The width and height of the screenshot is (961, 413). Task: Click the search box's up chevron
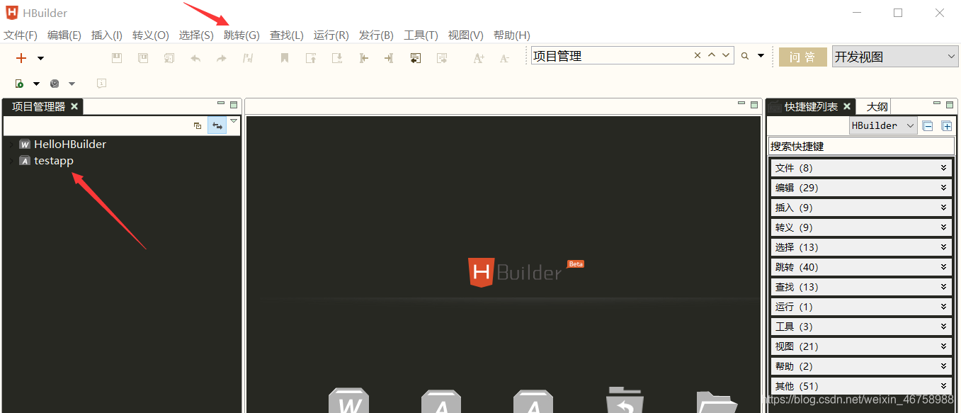[x=712, y=55]
